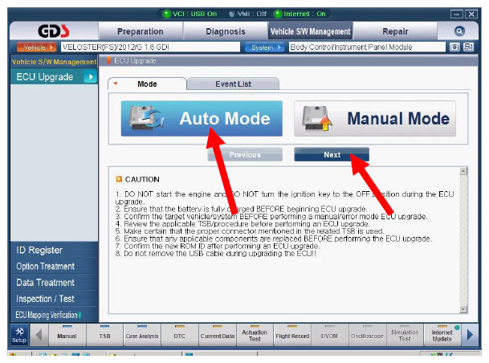Click the CAUTION heading text

(142, 179)
